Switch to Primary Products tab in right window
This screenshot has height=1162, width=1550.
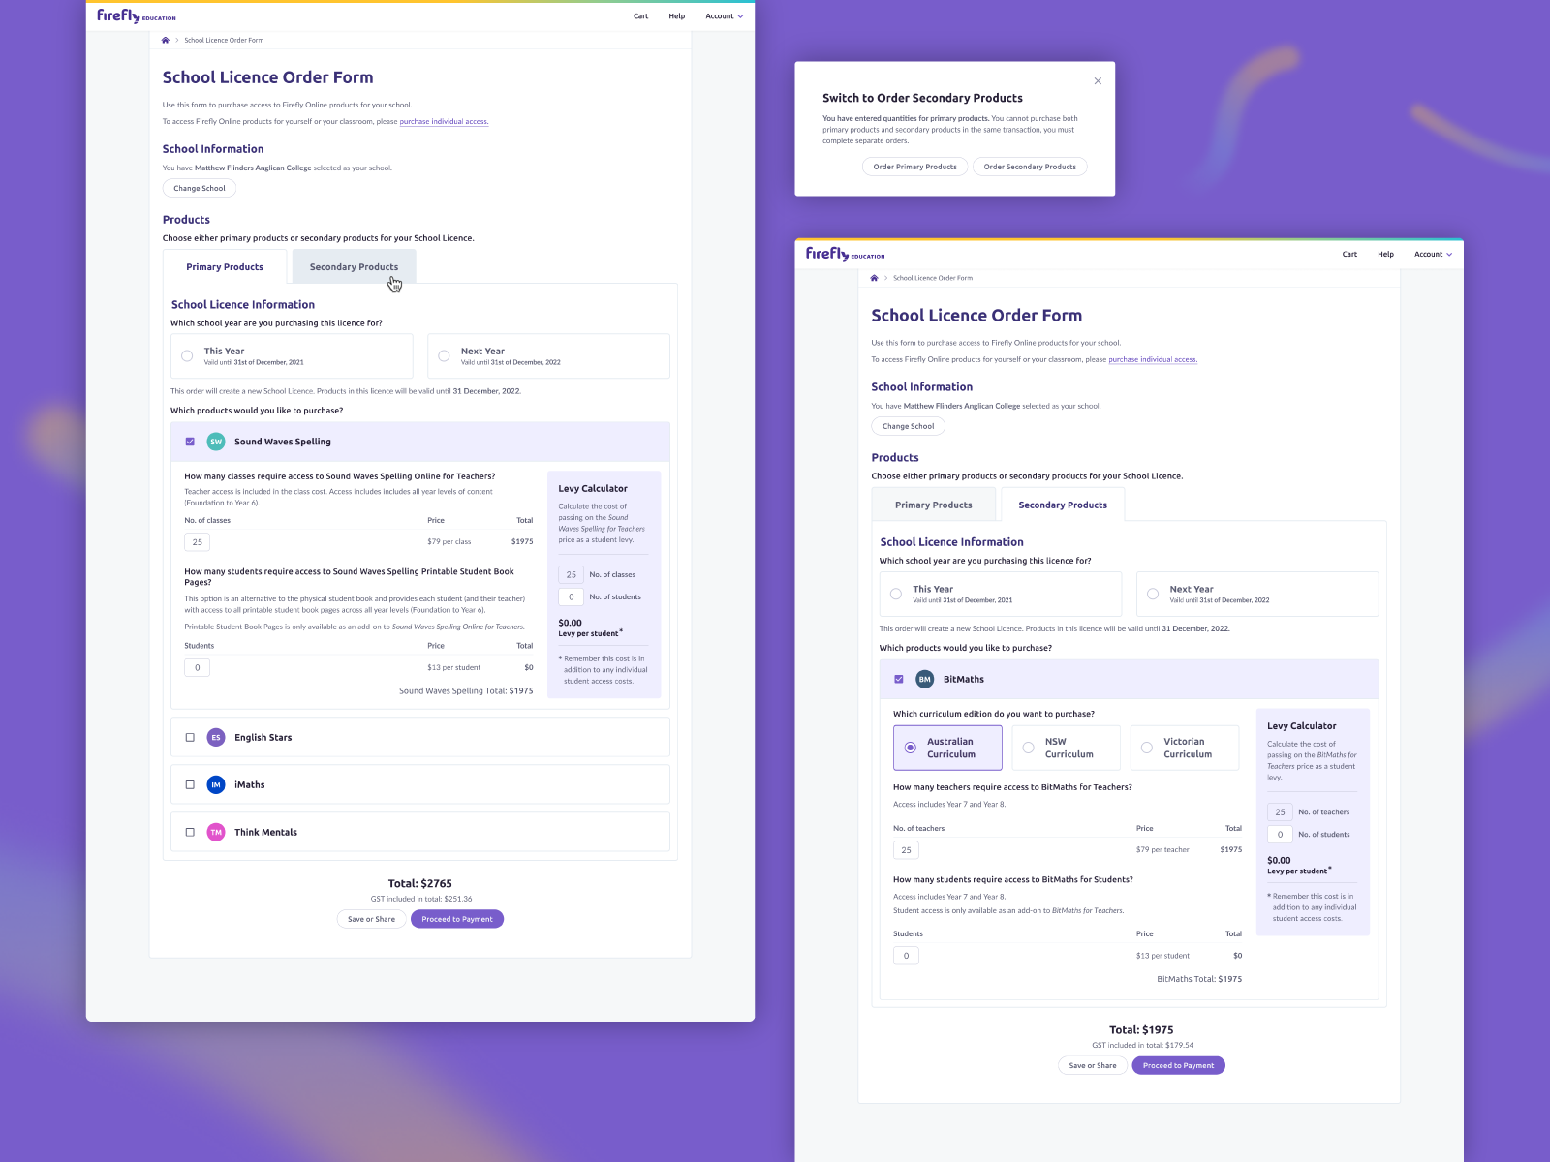934,505
